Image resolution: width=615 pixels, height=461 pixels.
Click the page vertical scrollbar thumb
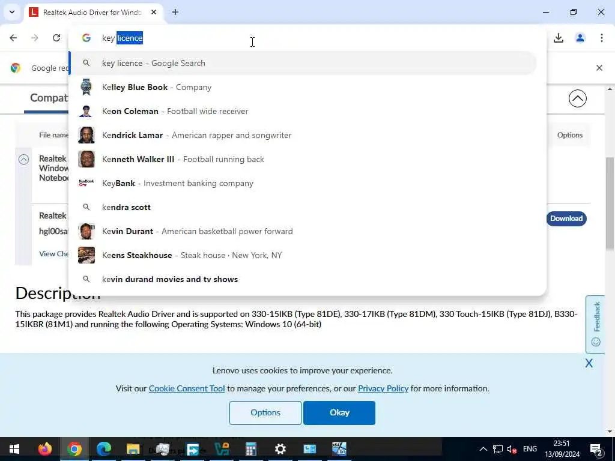pyautogui.click(x=610, y=203)
